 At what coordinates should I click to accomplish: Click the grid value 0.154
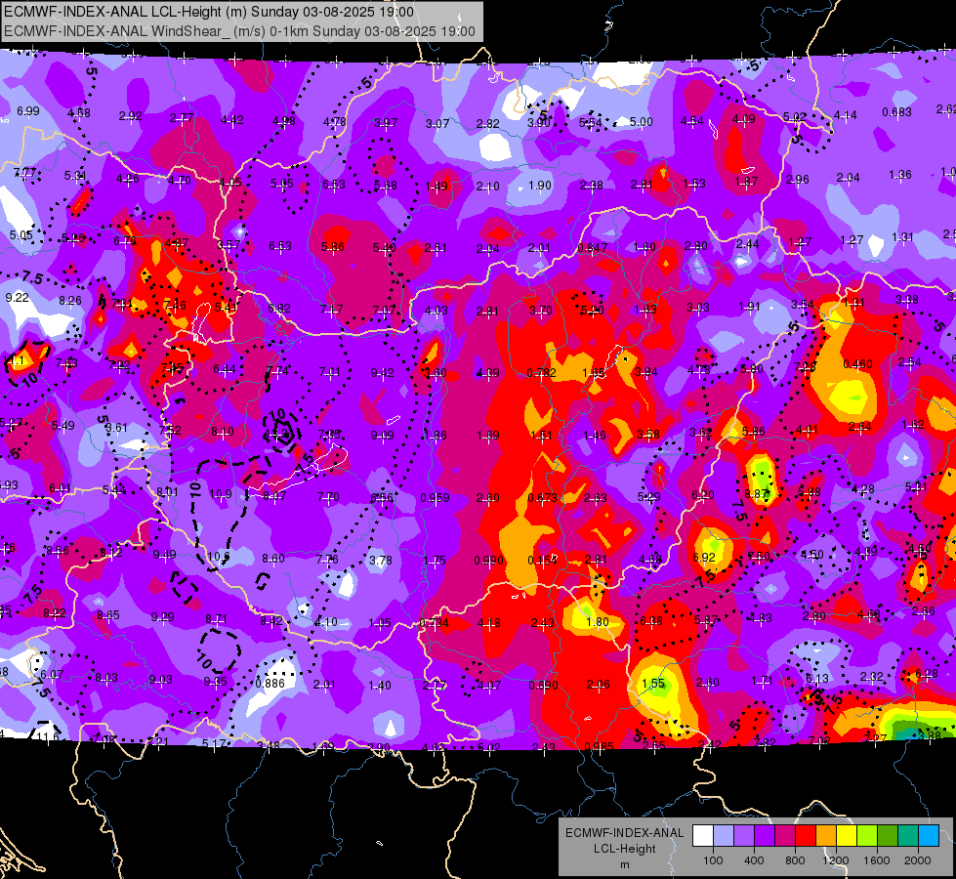543,560
